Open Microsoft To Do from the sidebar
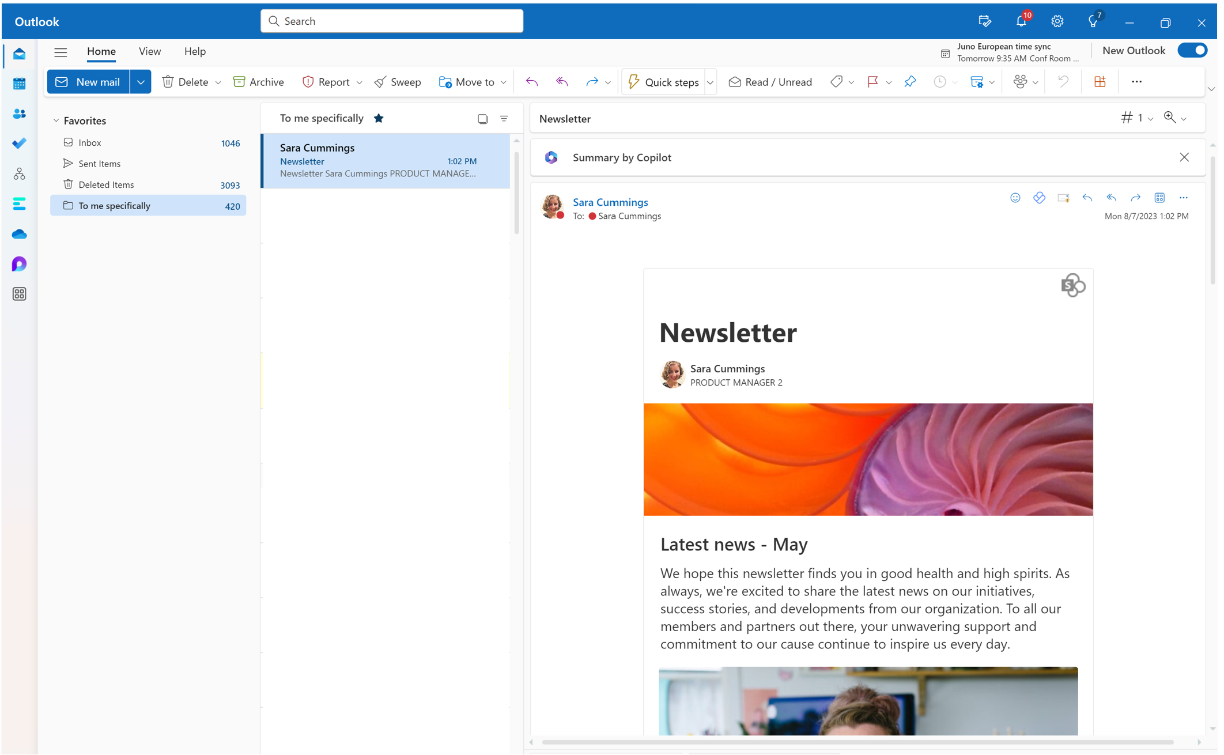Viewport: 1224px width, 755px height. [x=19, y=144]
